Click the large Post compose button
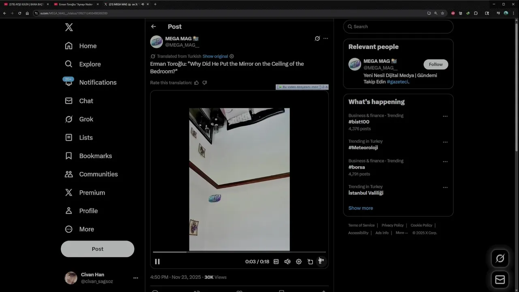 97,249
